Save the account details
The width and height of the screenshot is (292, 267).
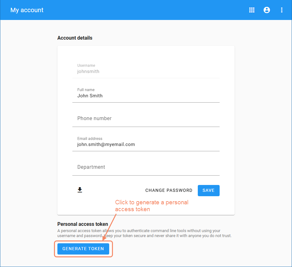coord(208,191)
